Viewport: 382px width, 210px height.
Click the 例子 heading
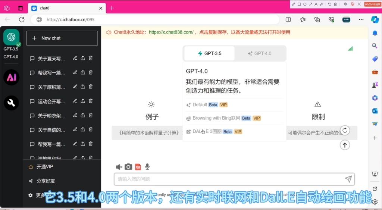coord(152,117)
